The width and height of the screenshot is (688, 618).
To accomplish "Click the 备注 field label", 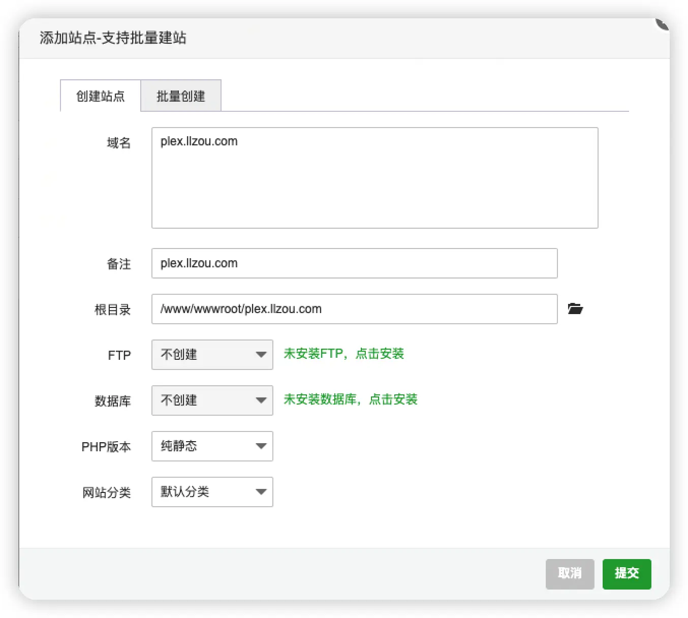I will click(119, 264).
